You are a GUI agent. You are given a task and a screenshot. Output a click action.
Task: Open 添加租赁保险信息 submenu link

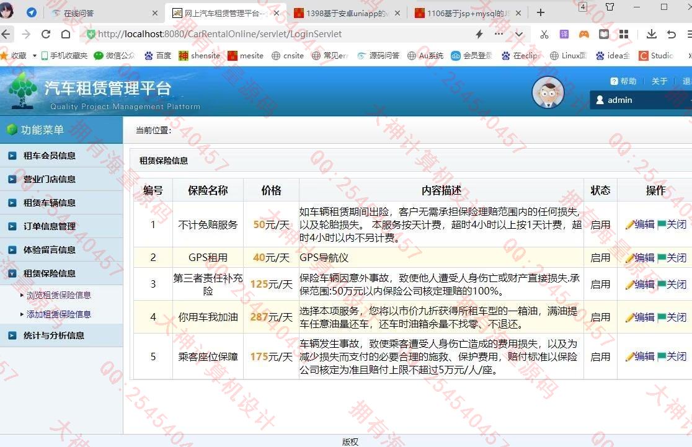[59, 314]
